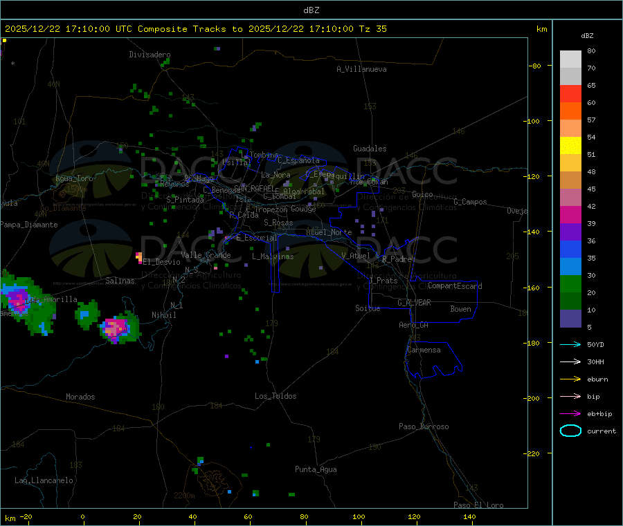
Task: Click the 30HM white arrow legend icon
Action: (570, 361)
